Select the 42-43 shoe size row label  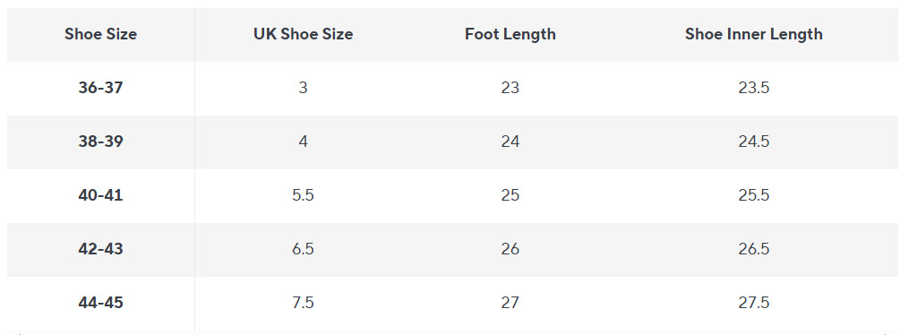(100, 250)
